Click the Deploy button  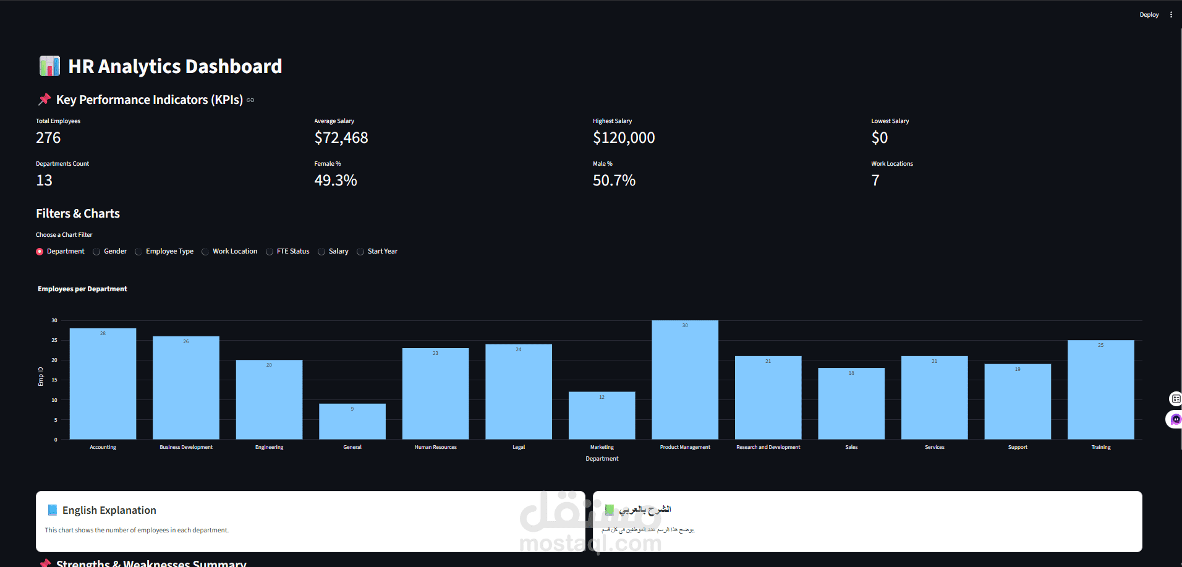click(1149, 14)
